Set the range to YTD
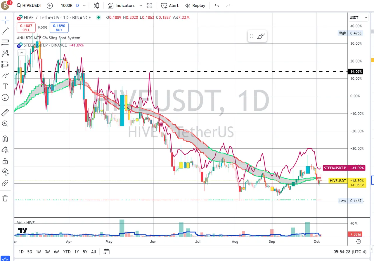 (67, 252)
